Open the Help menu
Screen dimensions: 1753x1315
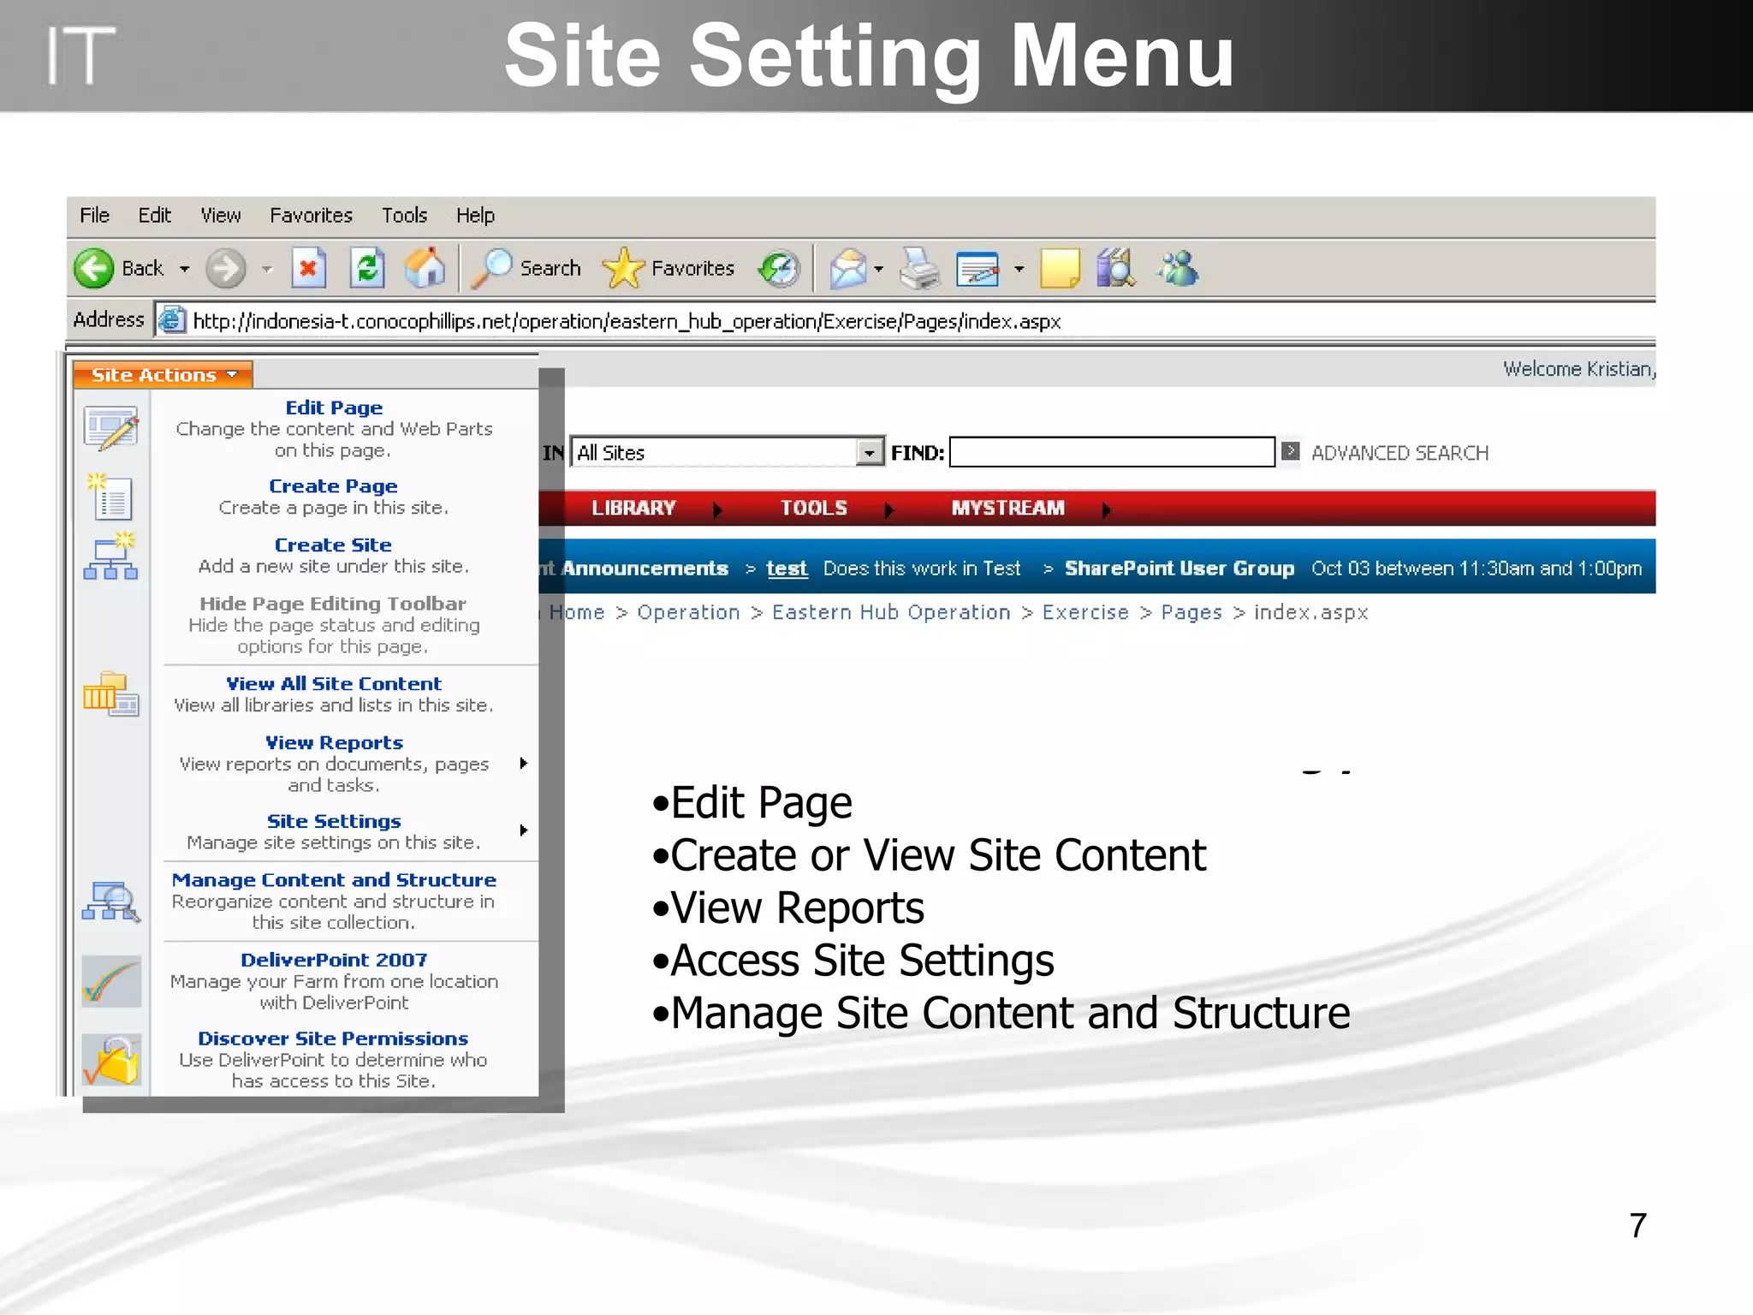click(475, 215)
